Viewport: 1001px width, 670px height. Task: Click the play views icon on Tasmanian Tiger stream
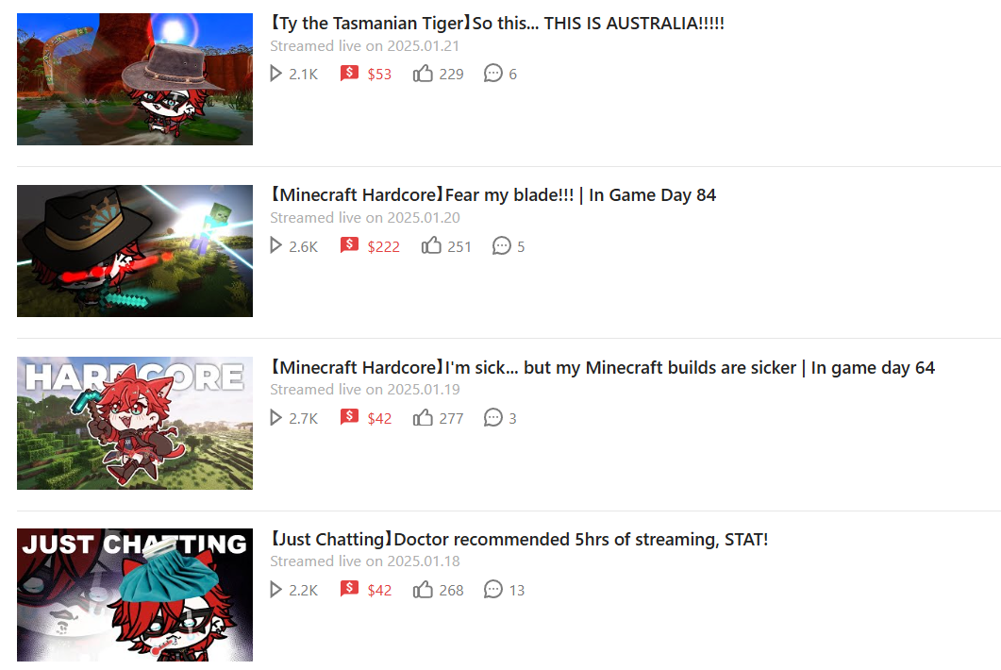[275, 74]
